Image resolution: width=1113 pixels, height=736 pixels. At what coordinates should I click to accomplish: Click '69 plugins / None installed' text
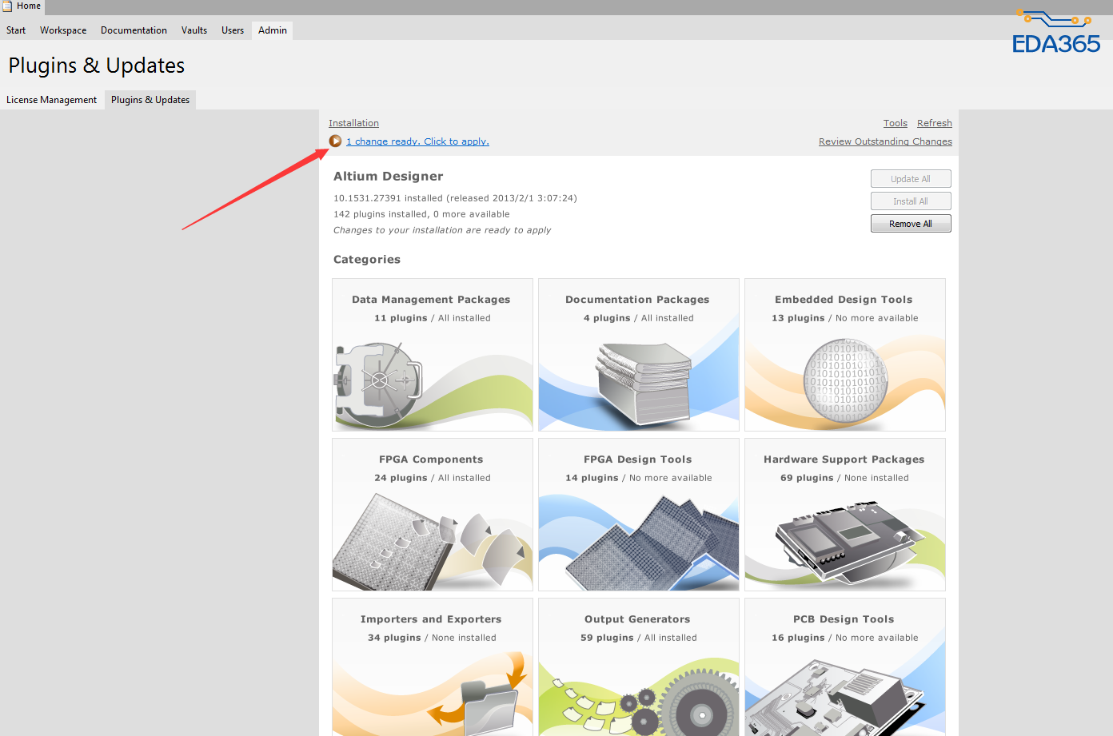pos(845,478)
